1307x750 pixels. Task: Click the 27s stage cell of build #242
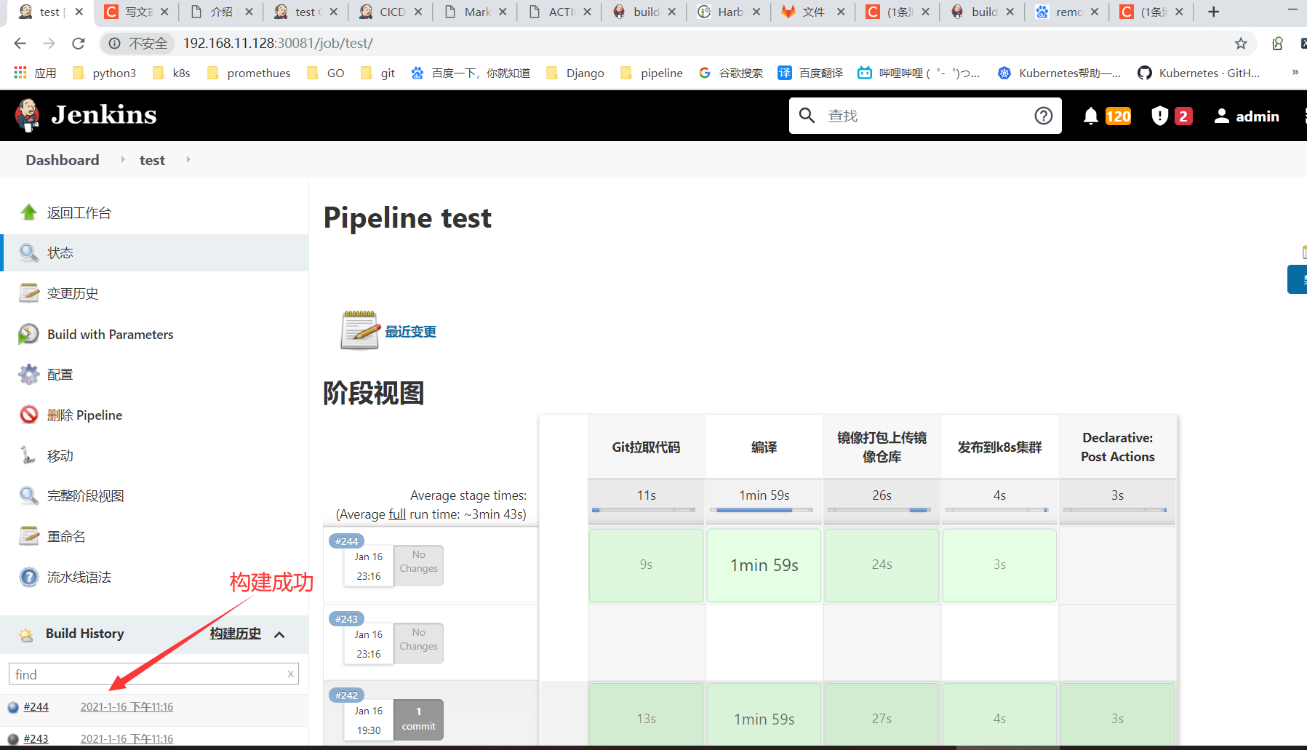tap(882, 717)
